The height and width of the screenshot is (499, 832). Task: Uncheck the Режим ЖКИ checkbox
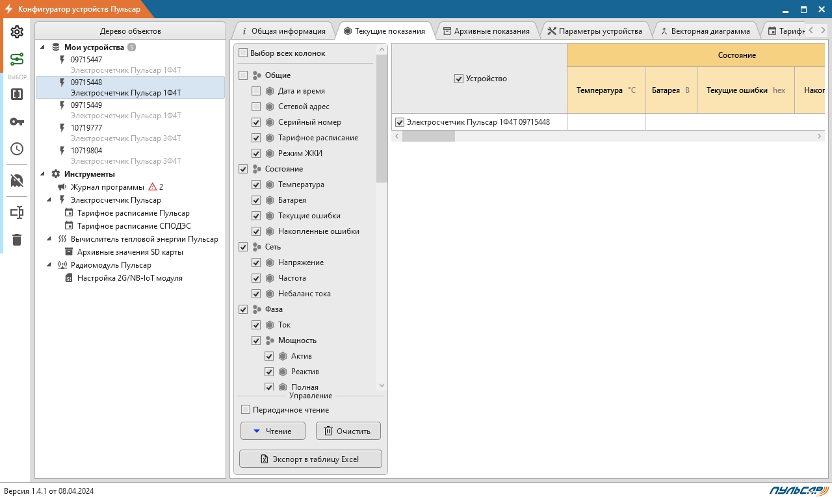coord(256,153)
